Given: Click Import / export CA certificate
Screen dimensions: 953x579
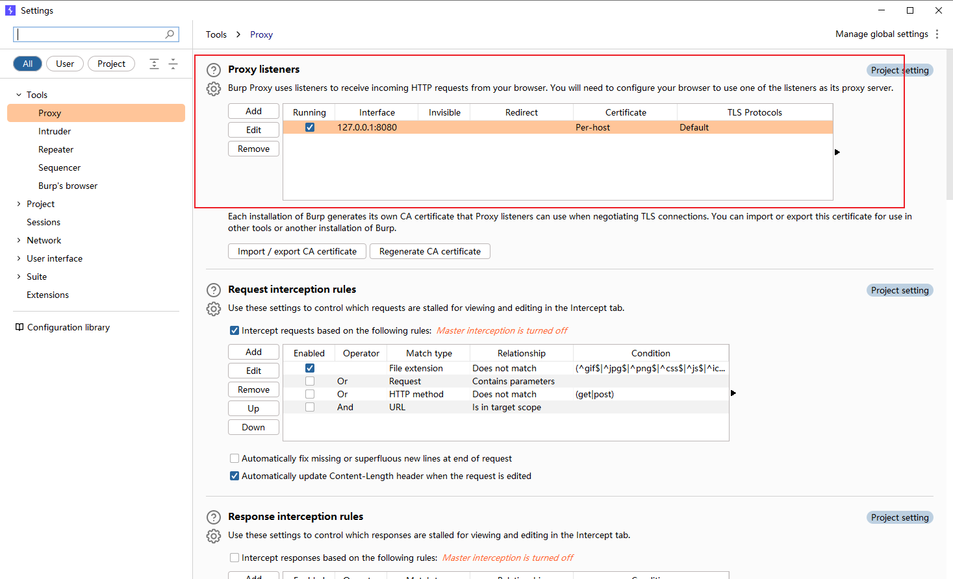Looking at the screenshot, I should (297, 251).
